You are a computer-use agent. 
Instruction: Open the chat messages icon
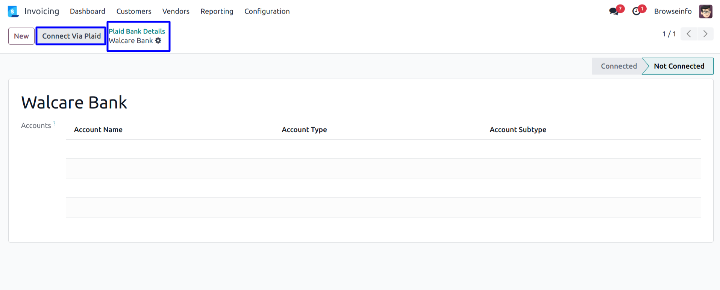point(614,11)
